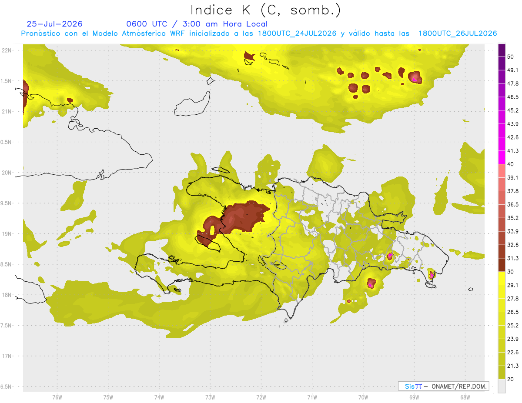The width and height of the screenshot is (522, 403).
Task: Click the "0600 UTC / 3:00 am Hora Local" text
Action: 197,24
